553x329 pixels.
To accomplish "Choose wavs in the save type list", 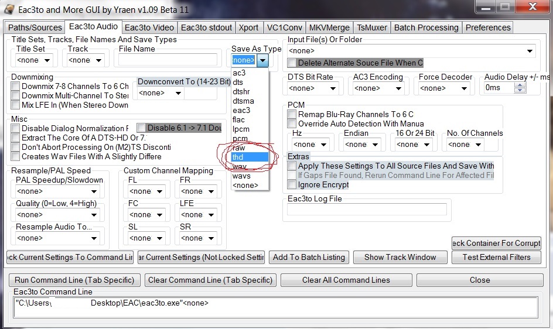I will click(x=250, y=176).
